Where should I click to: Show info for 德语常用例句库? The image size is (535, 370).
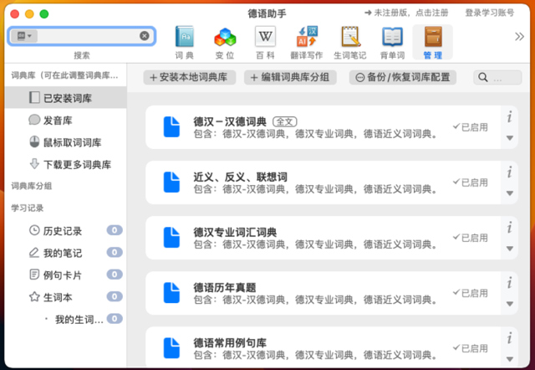(509, 338)
